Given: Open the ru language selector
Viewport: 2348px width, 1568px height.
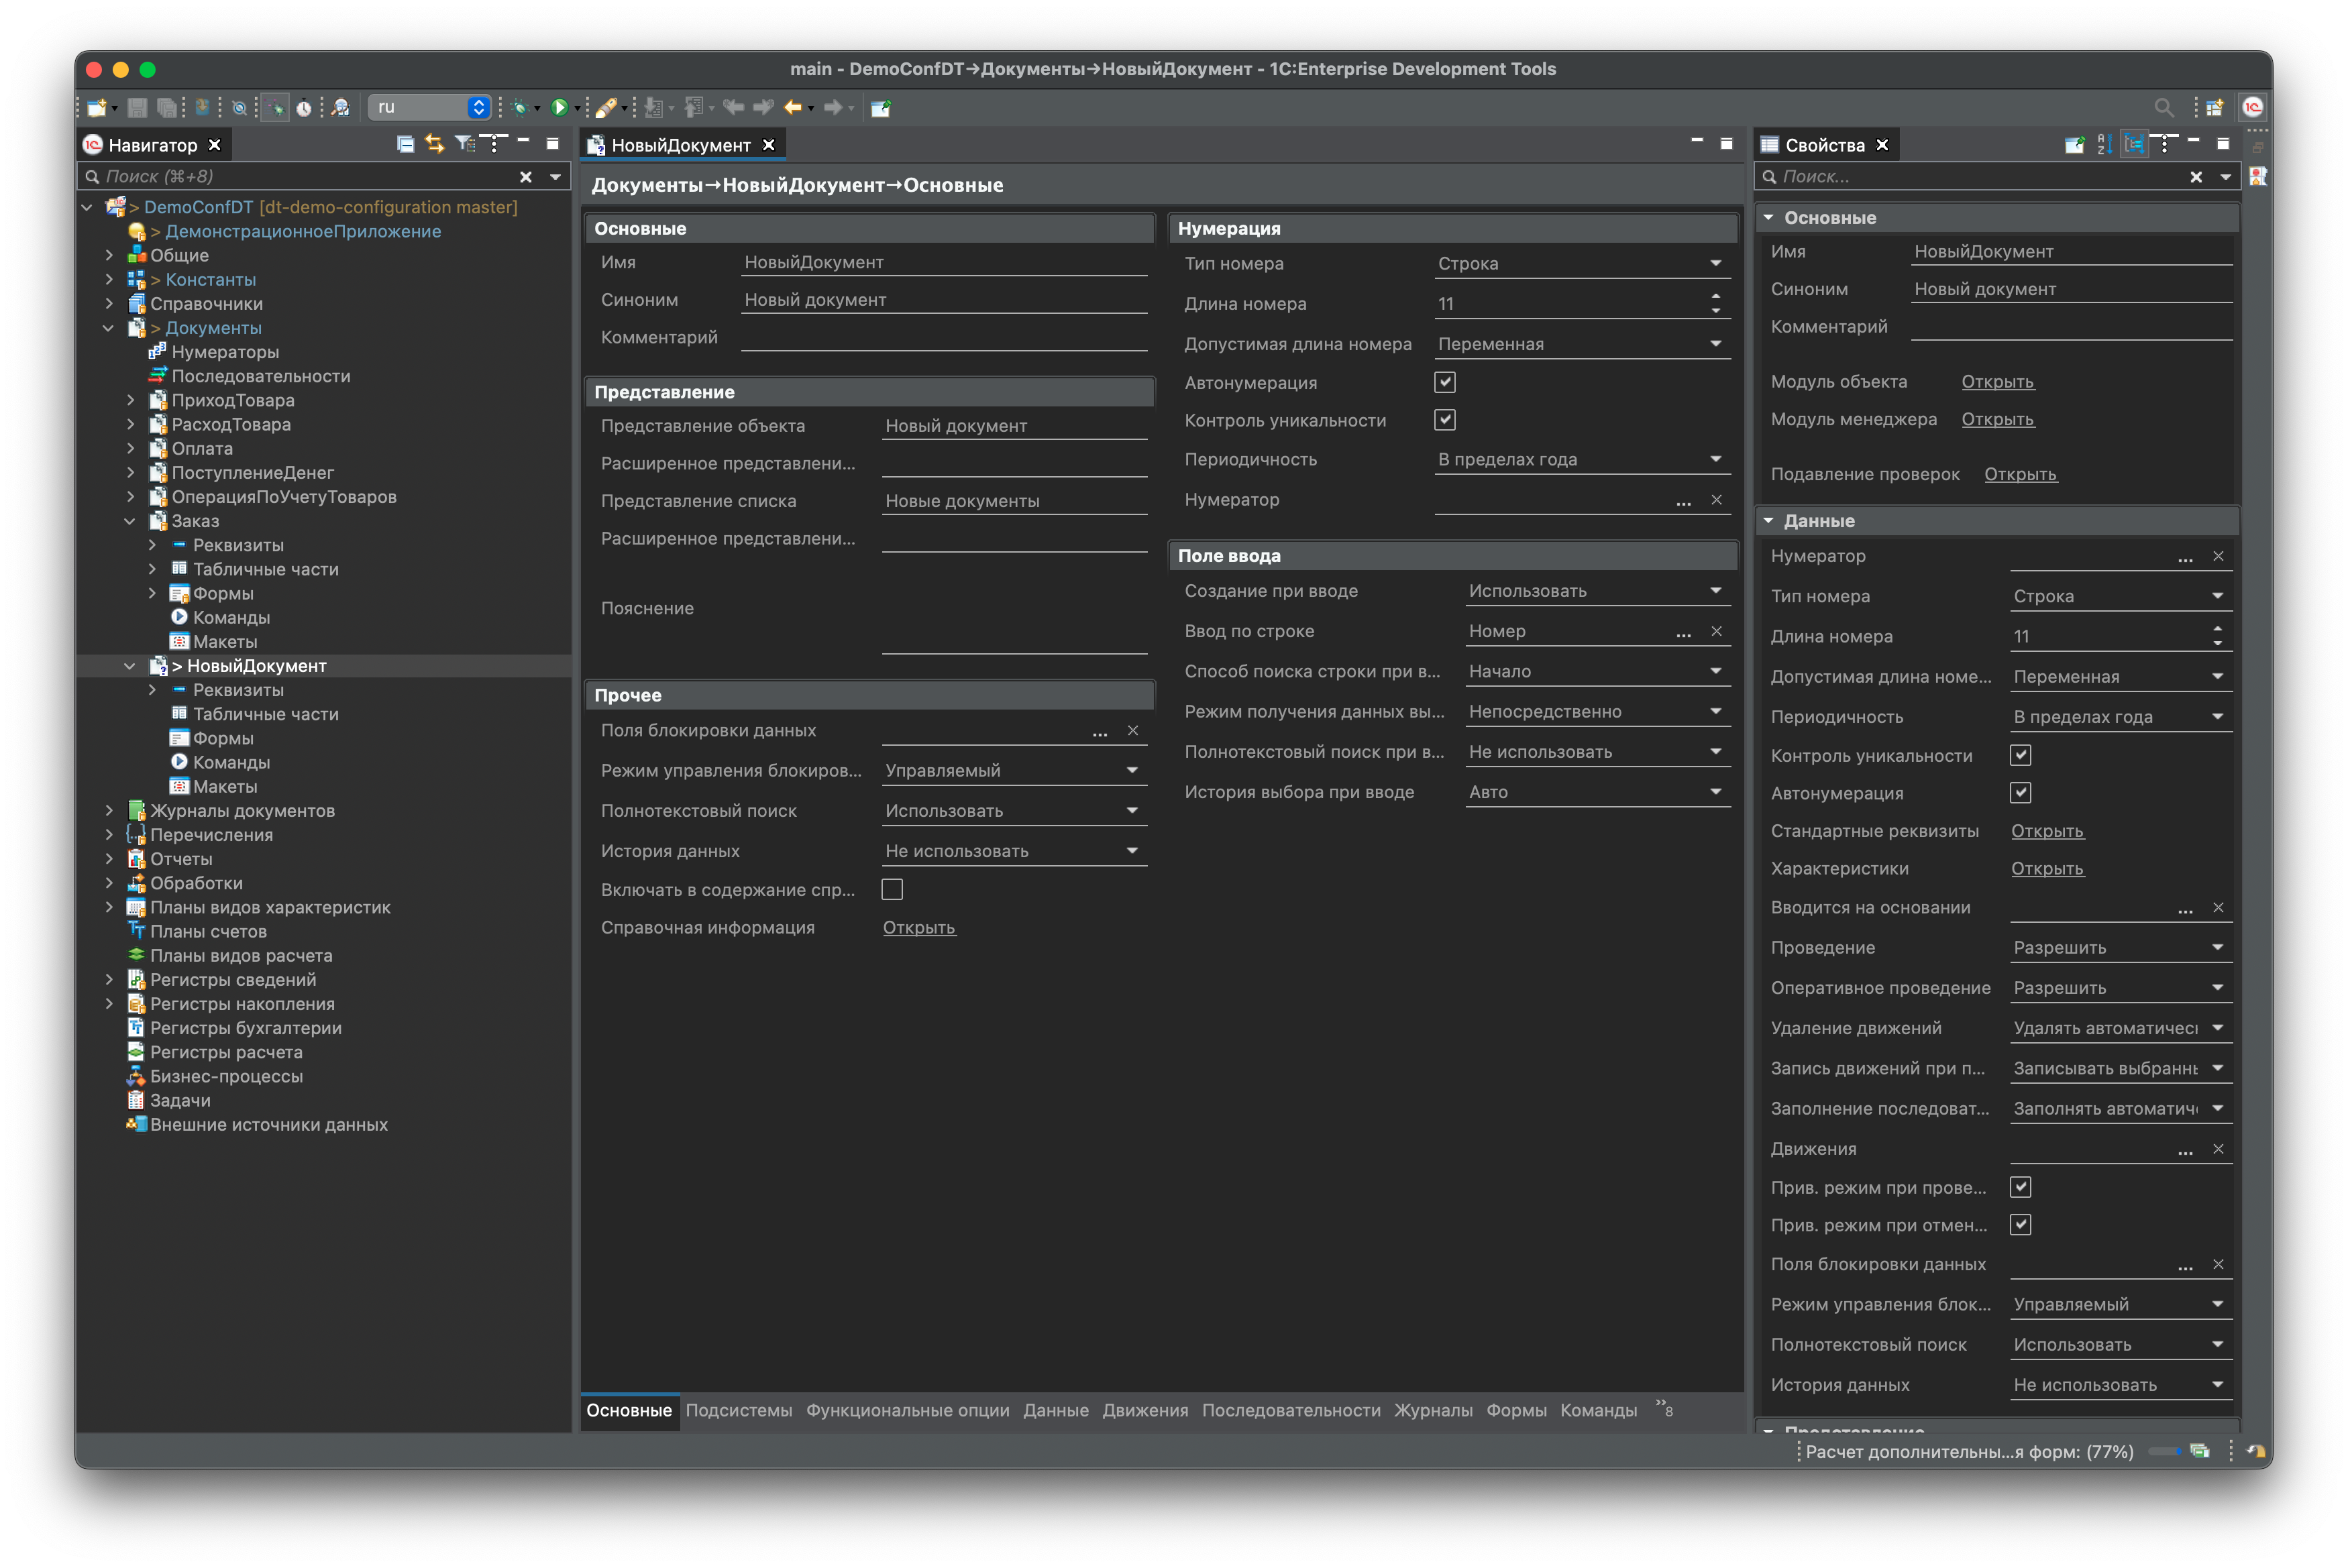Looking at the screenshot, I should [x=429, y=107].
